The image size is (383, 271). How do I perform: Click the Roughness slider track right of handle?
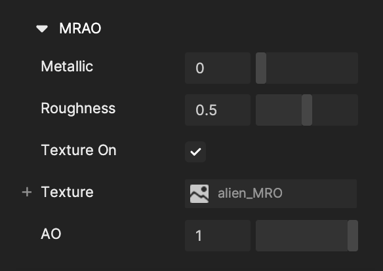335,110
